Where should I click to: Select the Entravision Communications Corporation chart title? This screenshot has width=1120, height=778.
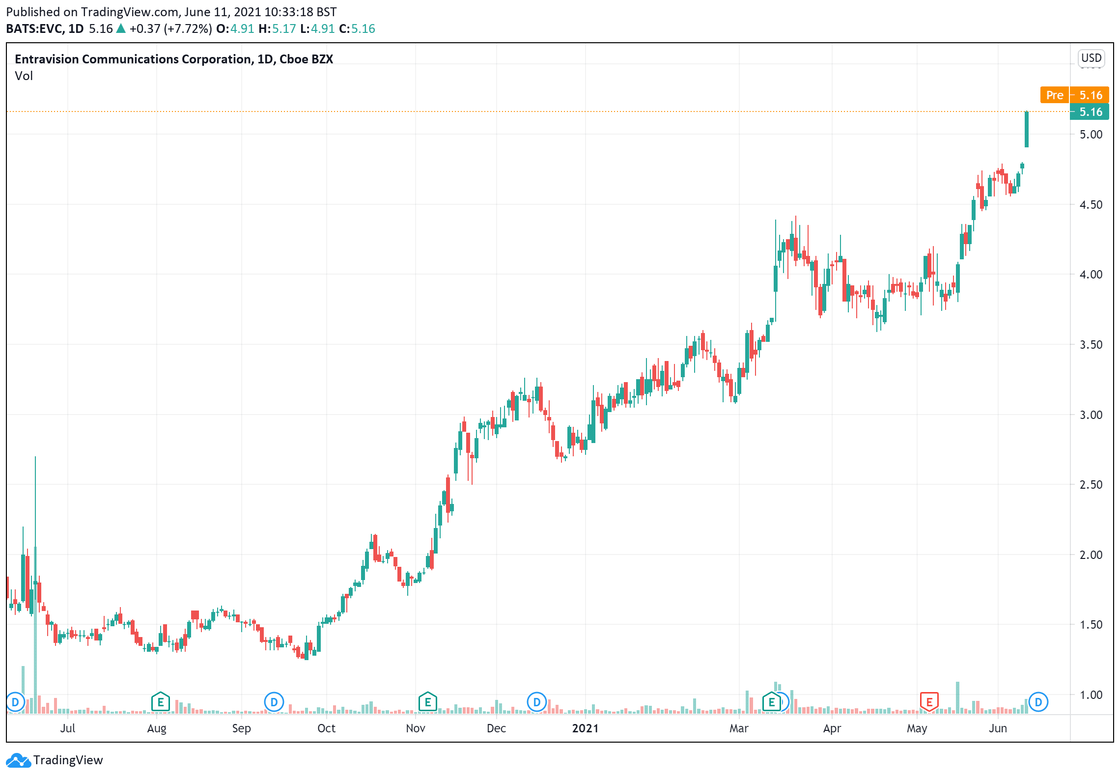[174, 59]
